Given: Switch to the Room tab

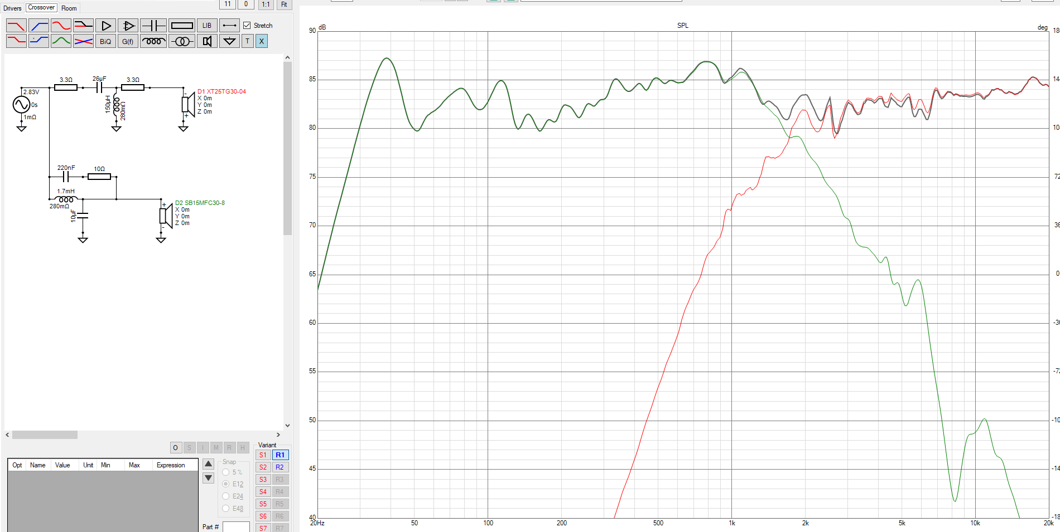Looking at the screenshot, I should [69, 8].
